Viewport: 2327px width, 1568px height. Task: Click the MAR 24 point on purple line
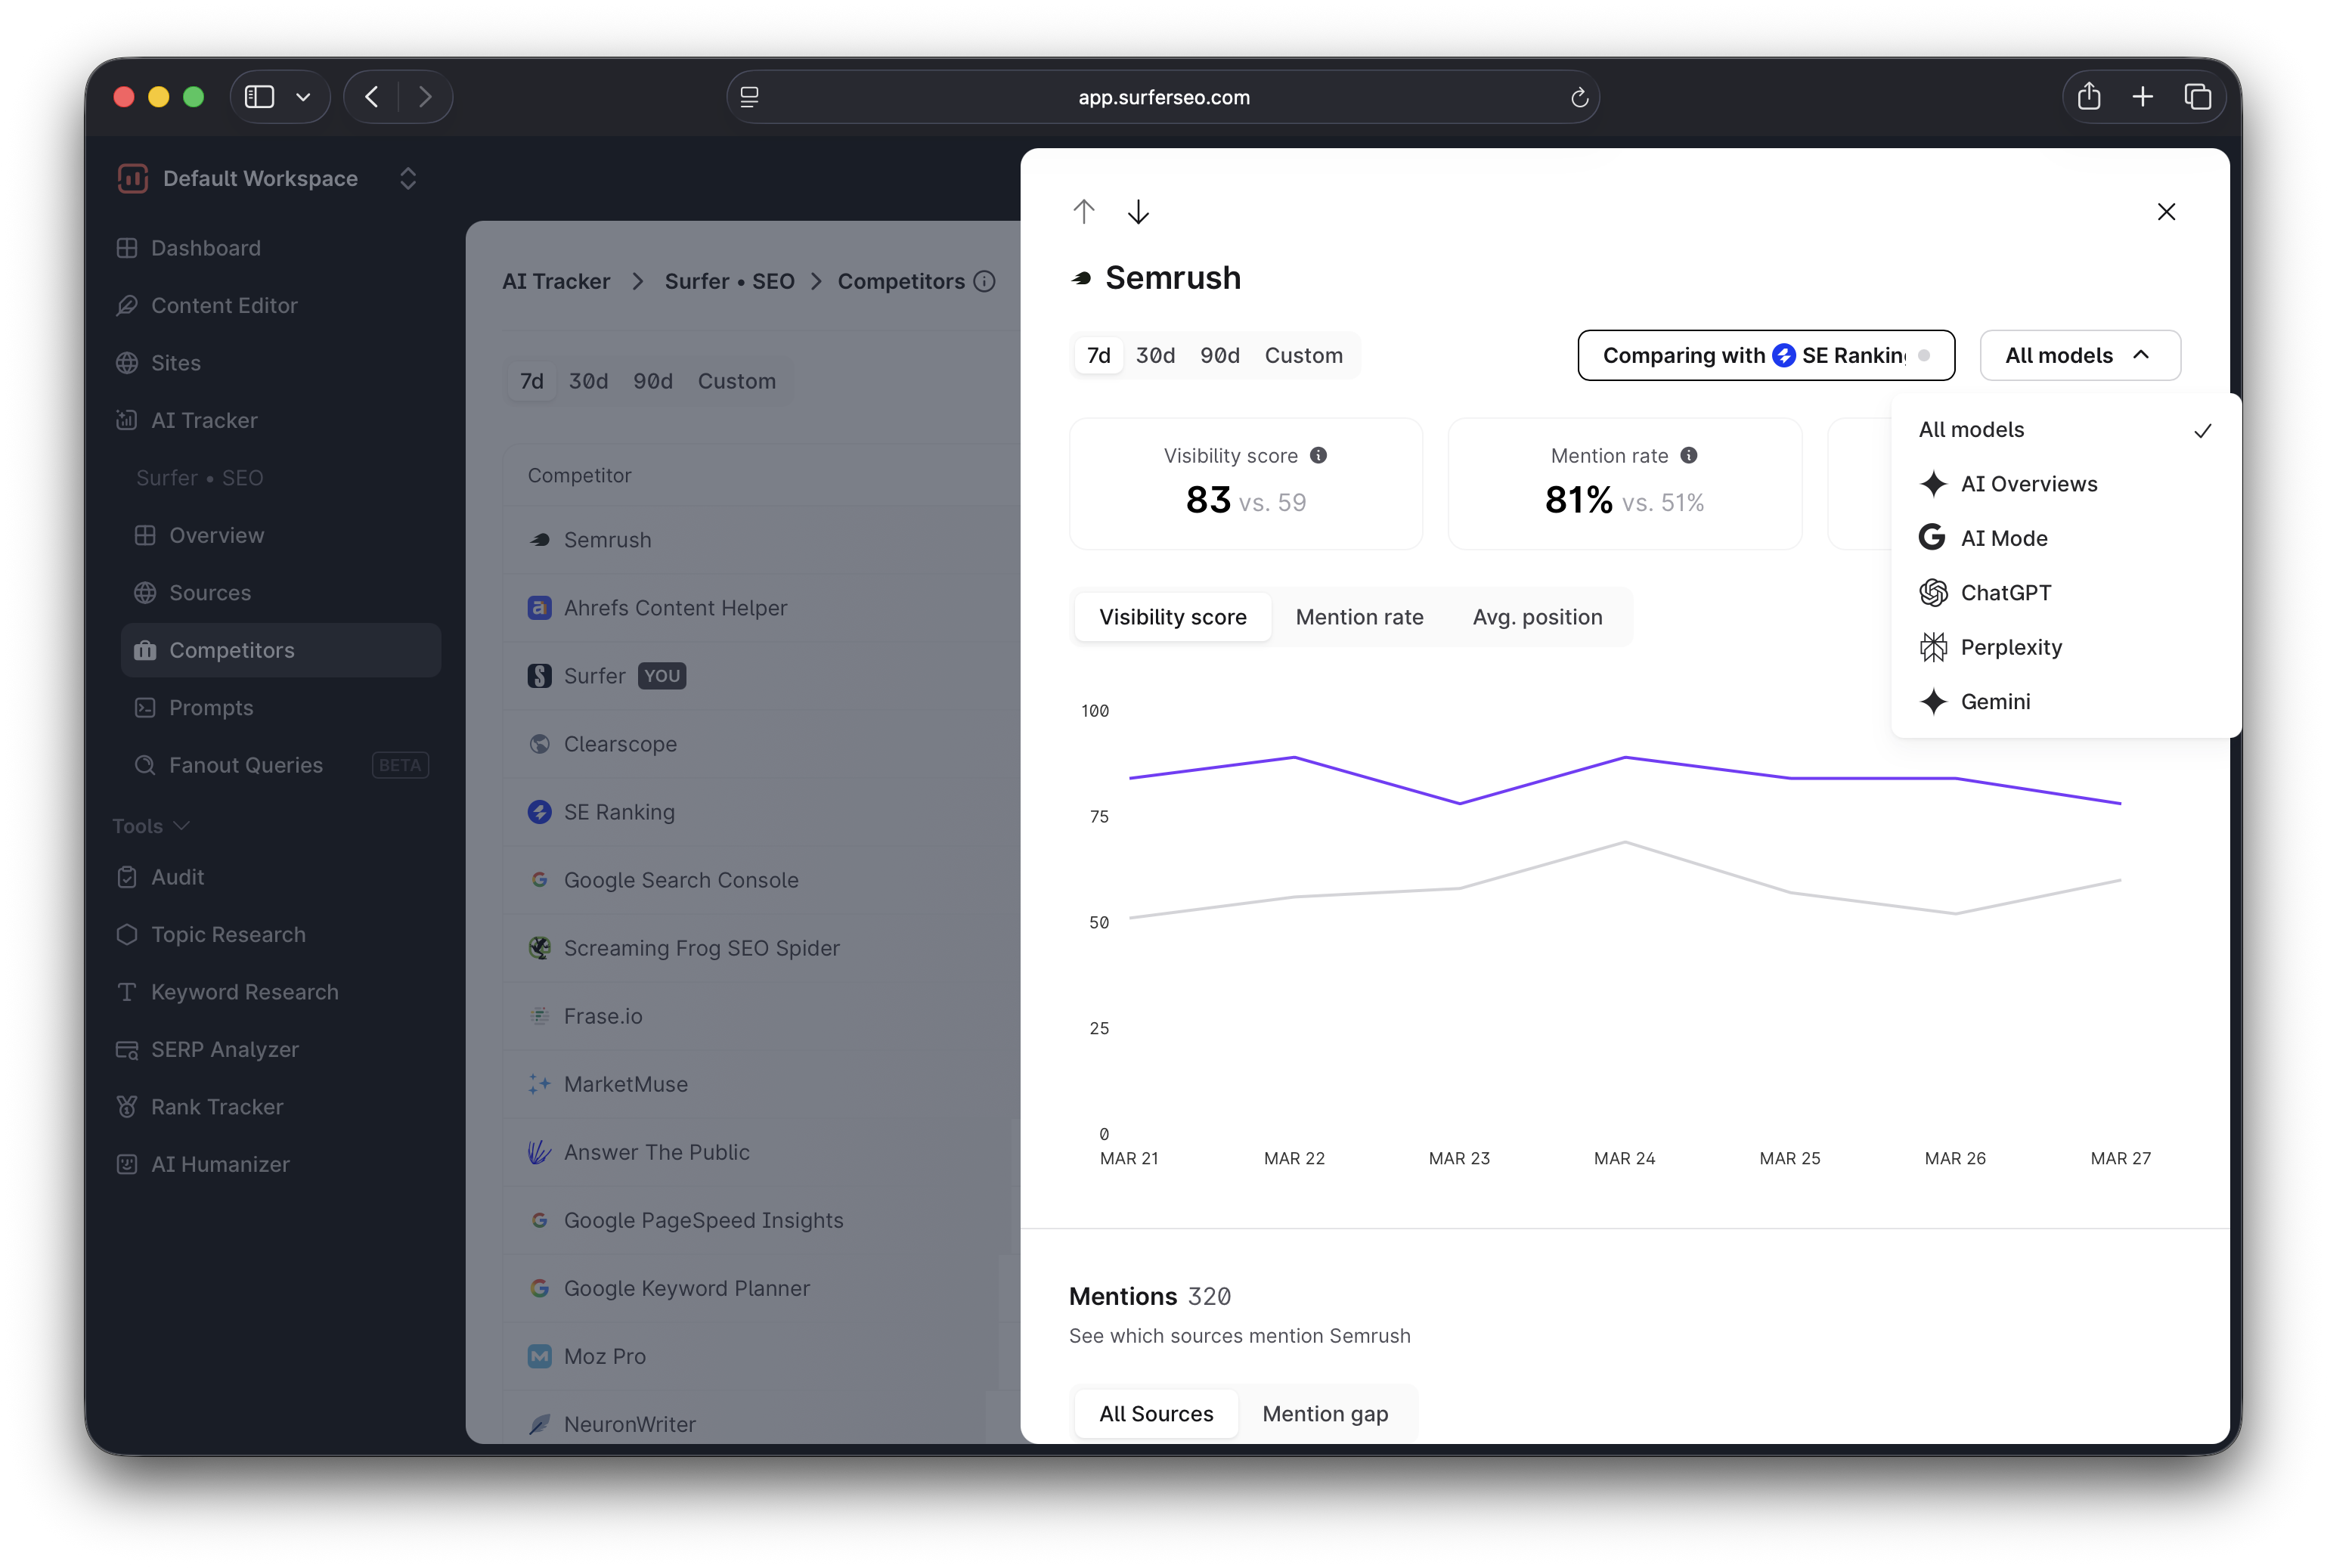pyautogui.click(x=1625, y=758)
